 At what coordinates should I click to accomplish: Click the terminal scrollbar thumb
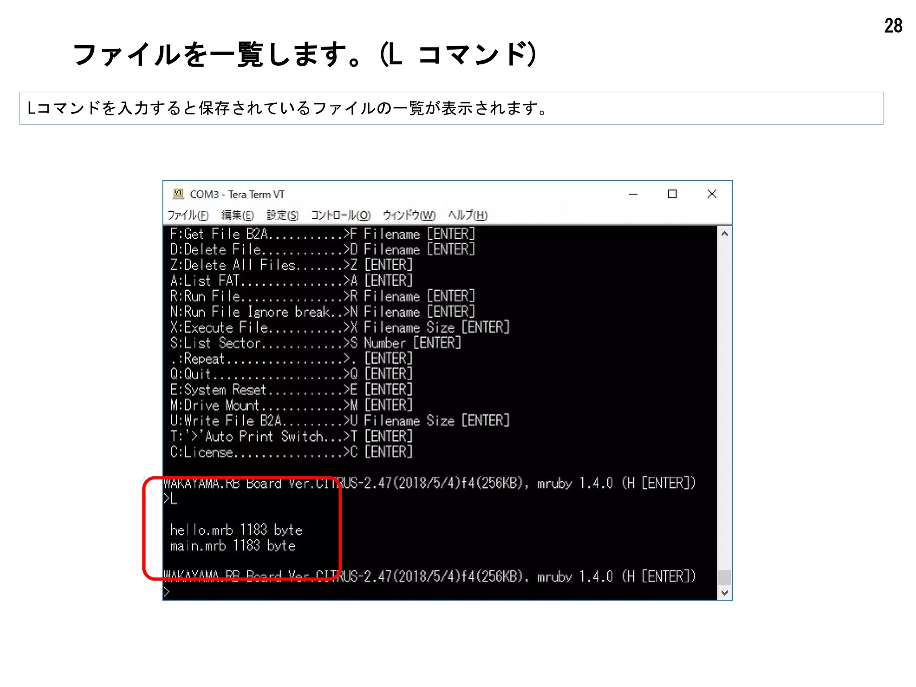coord(725,577)
